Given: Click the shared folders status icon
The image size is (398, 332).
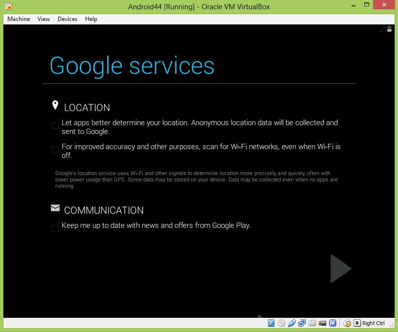Looking at the screenshot, I should point(312,323).
